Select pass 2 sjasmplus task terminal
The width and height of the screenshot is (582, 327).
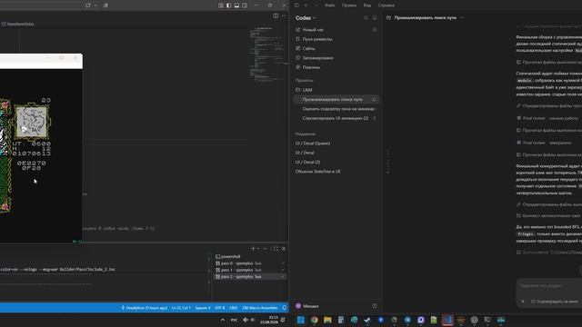point(250,276)
